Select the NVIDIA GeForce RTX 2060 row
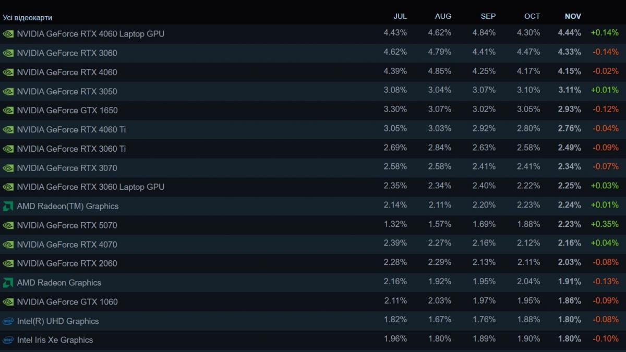626x352 pixels. (x=67, y=263)
